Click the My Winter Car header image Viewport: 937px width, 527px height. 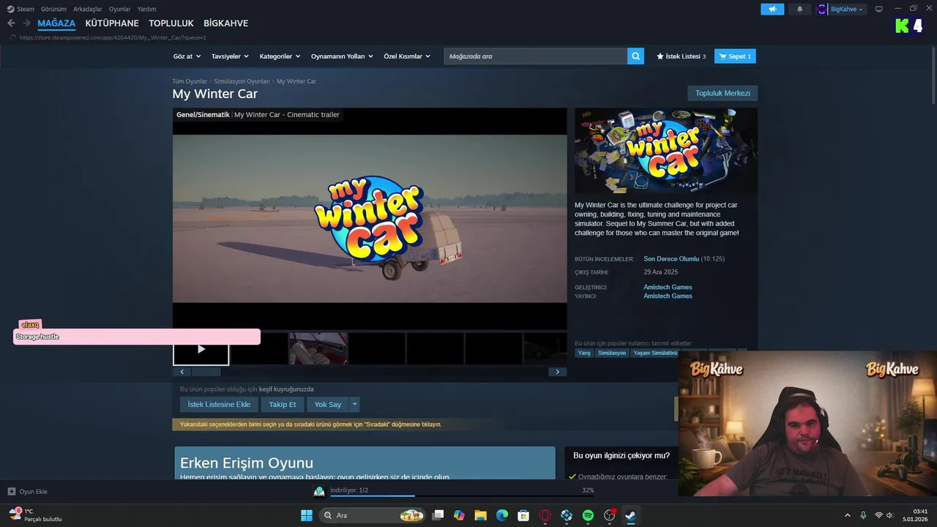pos(666,151)
